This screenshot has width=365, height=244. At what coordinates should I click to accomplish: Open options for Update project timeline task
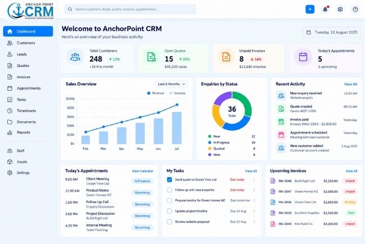click(254, 211)
